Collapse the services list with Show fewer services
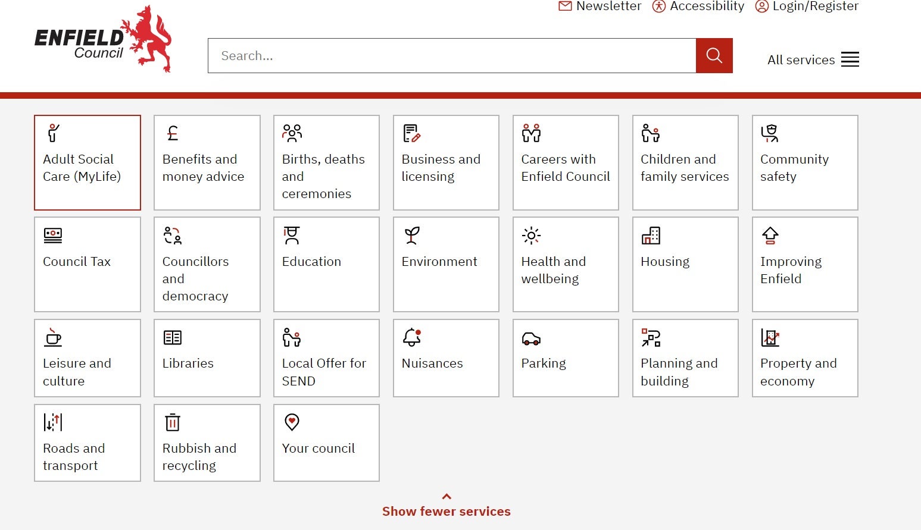 447,511
